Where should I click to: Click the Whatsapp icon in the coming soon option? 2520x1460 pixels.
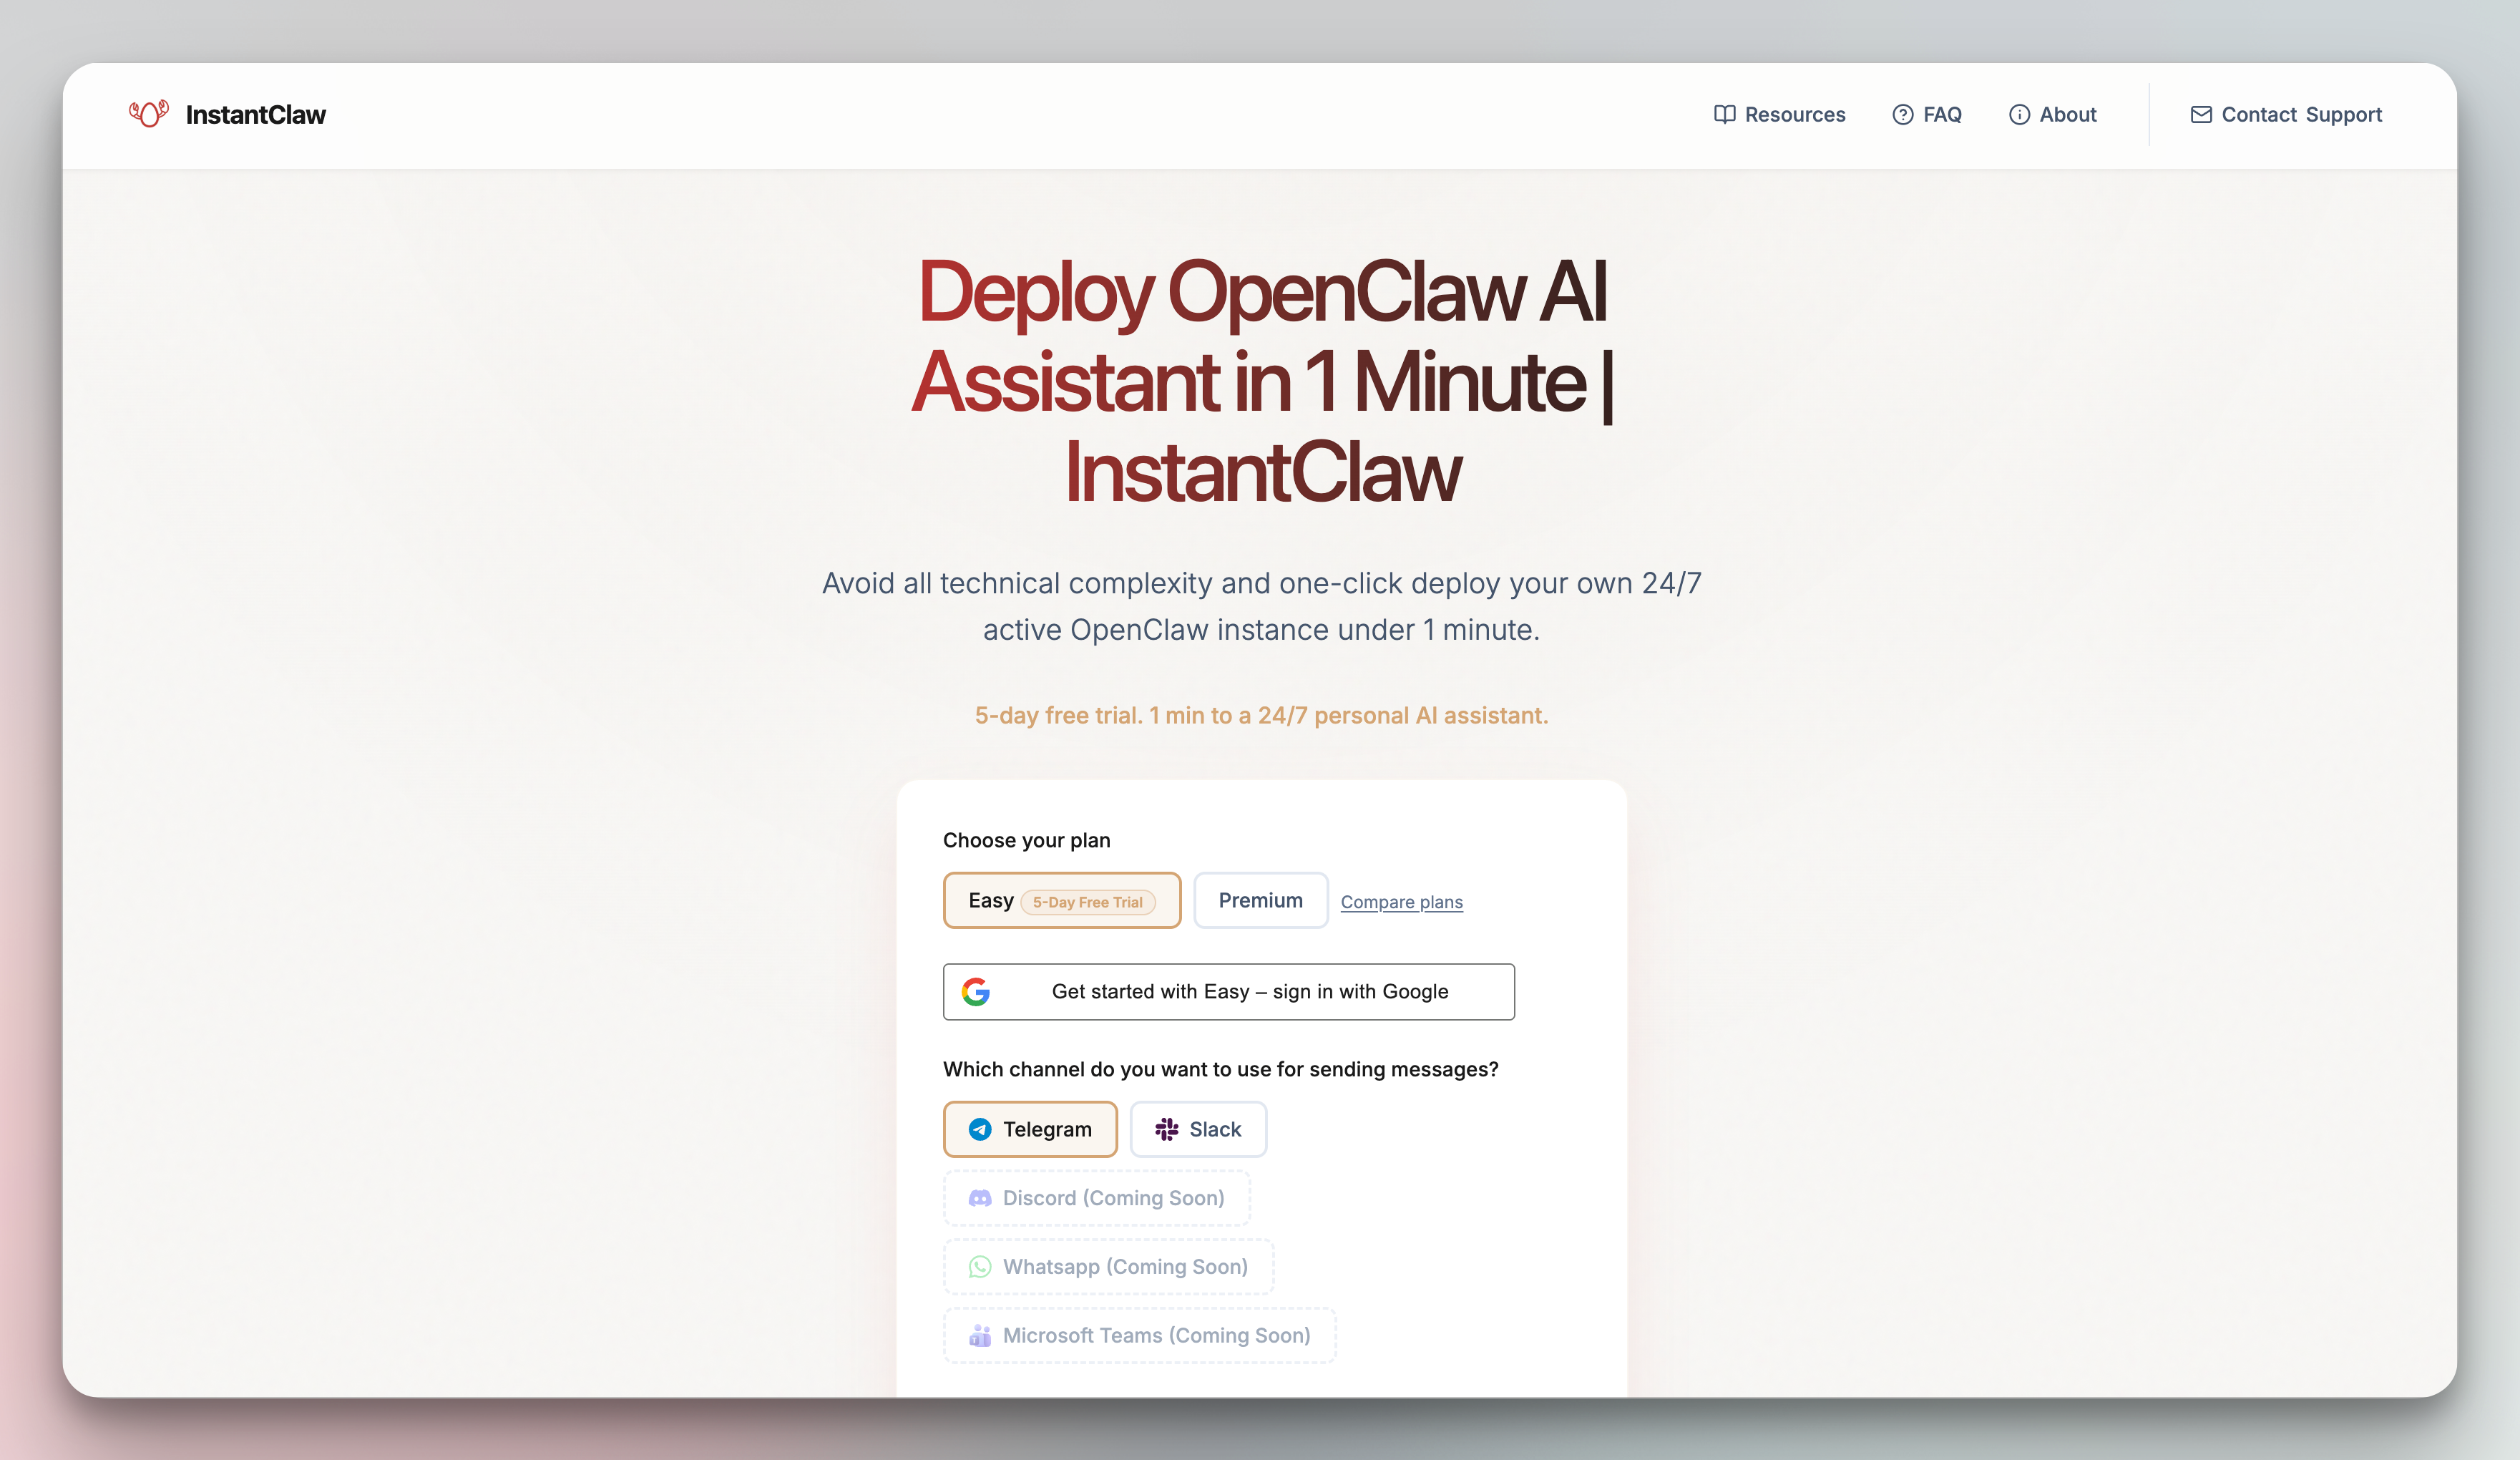[x=979, y=1266]
